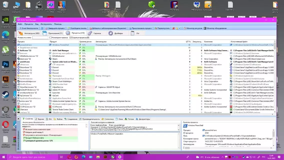Open the FRST64.exe desktop icon
The height and width of the screenshot is (160, 284).
click(x=174, y=6)
